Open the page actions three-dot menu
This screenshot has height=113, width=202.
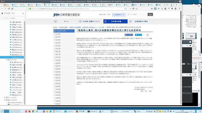(x=130, y=8)
